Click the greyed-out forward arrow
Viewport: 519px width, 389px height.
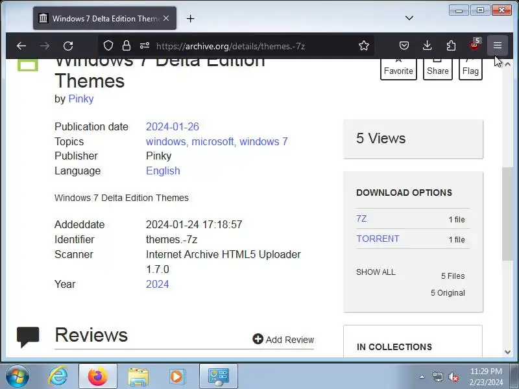pyautogui.click(x=45, y=45)
